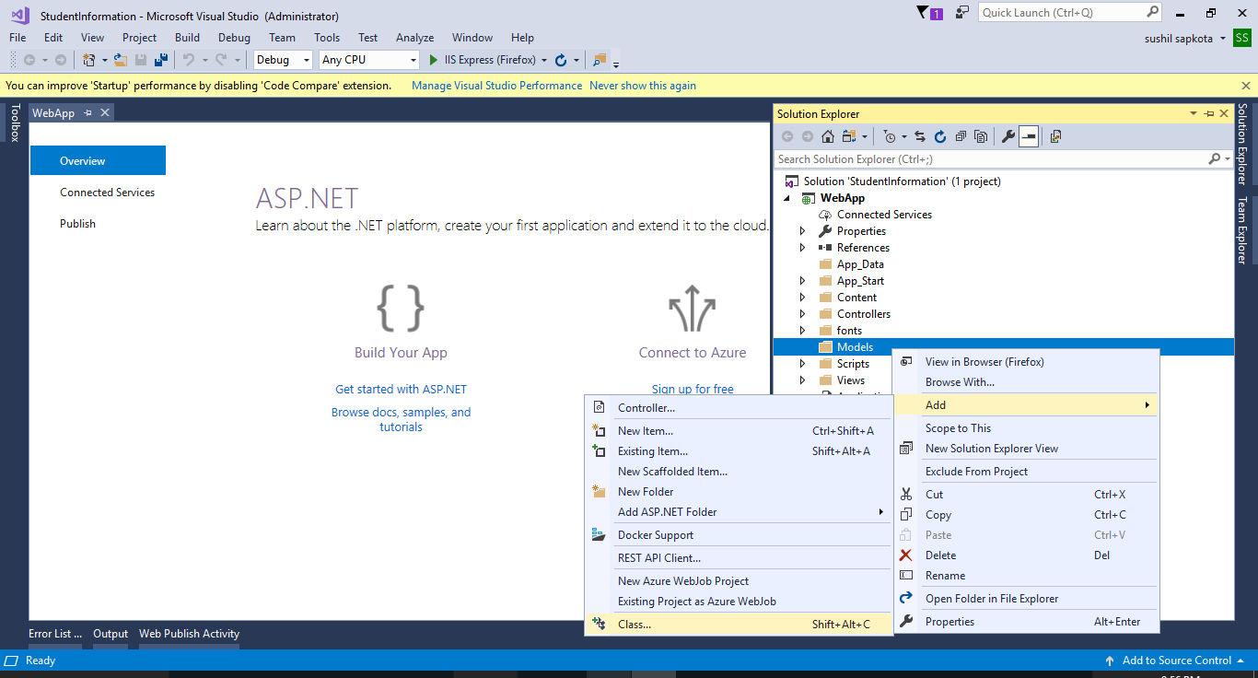Click the Auto Hide pin in Solution Explorer

click(1209, 113)
